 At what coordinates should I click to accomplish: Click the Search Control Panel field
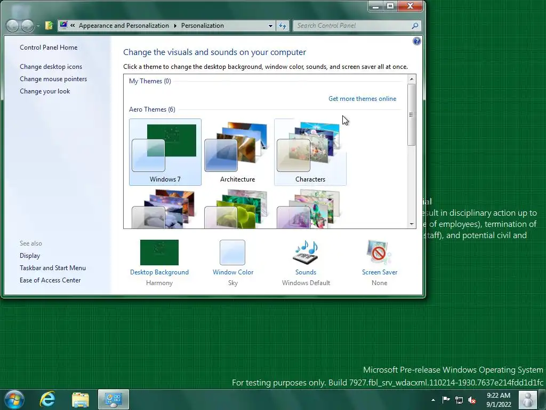[x=357, y=26]
